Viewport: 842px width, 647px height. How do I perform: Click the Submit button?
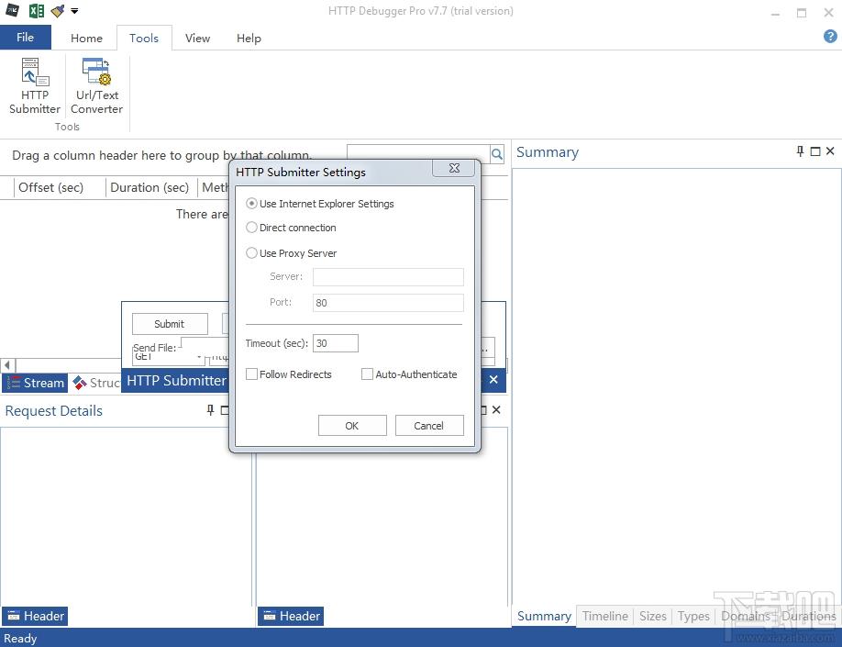[x=170, y=324]
